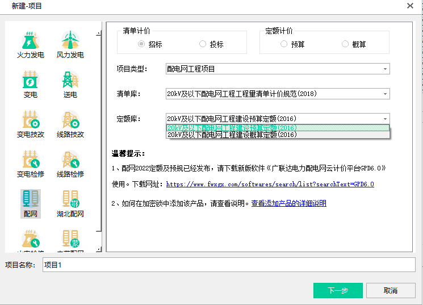Select the 招标 radio button
Viewport: 423px width, 305px height.
coord(141,44)
